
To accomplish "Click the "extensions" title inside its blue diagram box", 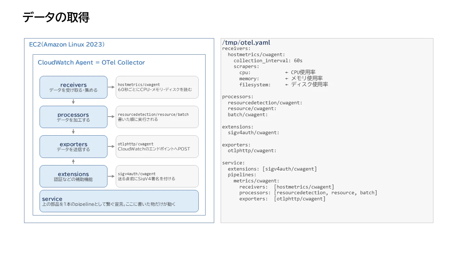I will click(73, 174).
